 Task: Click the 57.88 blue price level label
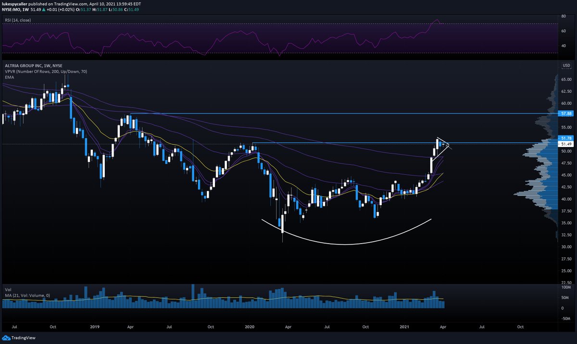(566, 113)
